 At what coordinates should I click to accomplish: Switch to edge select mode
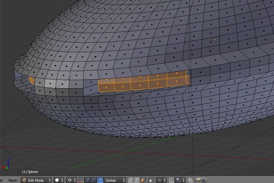(137, 180)
